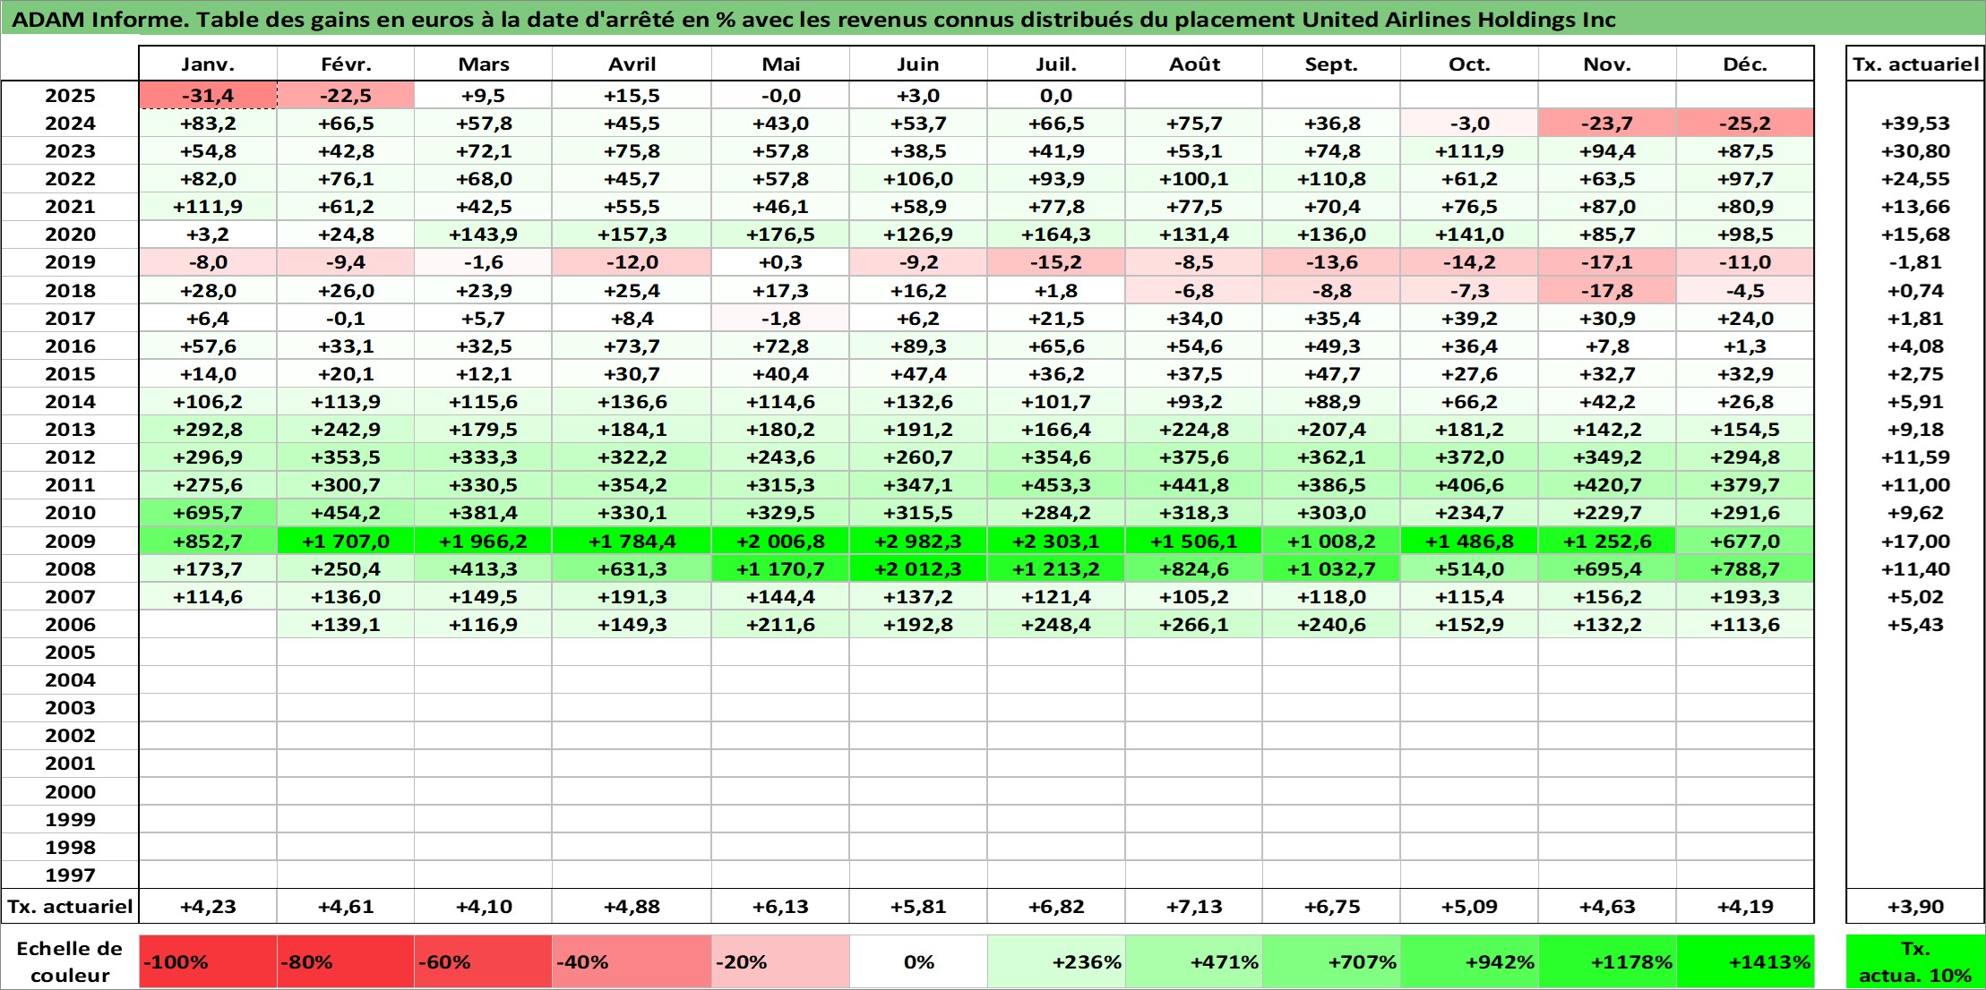This screenshot has width=1986, height=990.
Task: Click the +1,3 cell in December 2016
Action: (1745, 346)
